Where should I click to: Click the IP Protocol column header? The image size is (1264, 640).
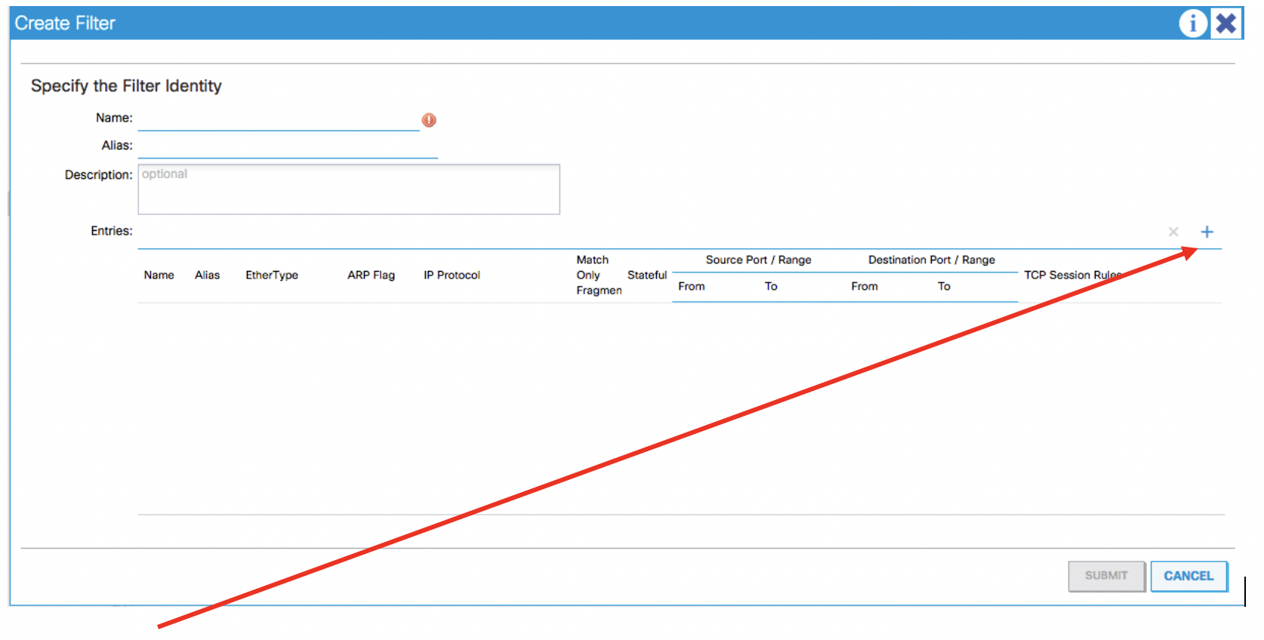[452, 275]
